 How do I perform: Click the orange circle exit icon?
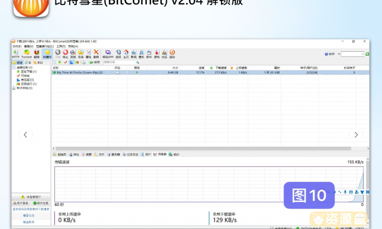(x=172, y=54)
